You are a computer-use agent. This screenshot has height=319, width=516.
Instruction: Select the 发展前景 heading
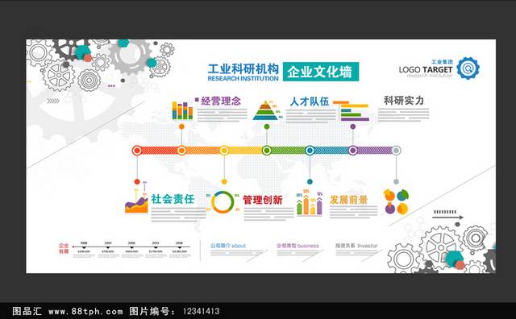click(x=348, y=200)
